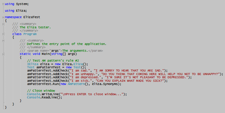Screen dimensions: 225x113
Task: Select the 'Program' class name
Action: [x=30, y=34]
